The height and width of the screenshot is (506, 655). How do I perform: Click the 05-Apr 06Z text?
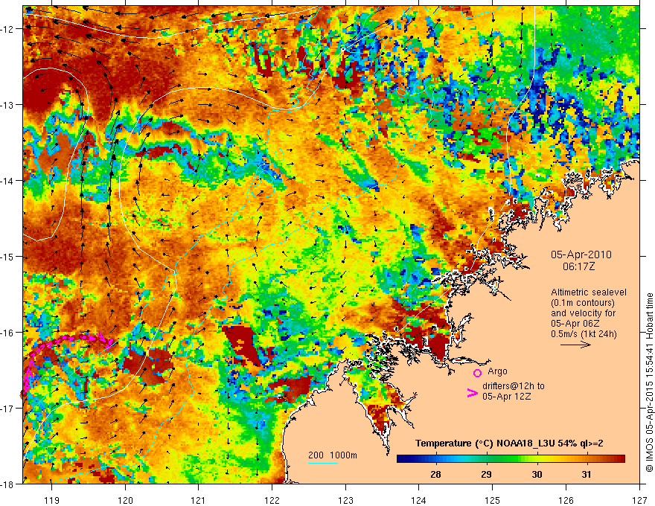(x=575, y=324)
